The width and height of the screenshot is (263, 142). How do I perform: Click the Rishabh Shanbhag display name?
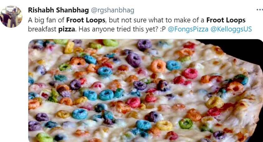(58, 10)
